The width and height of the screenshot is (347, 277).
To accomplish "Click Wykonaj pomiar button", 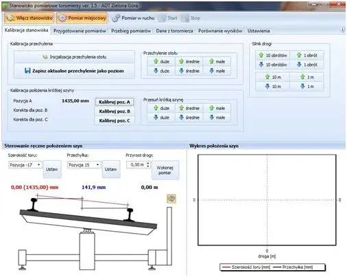I will coord(165,170).
